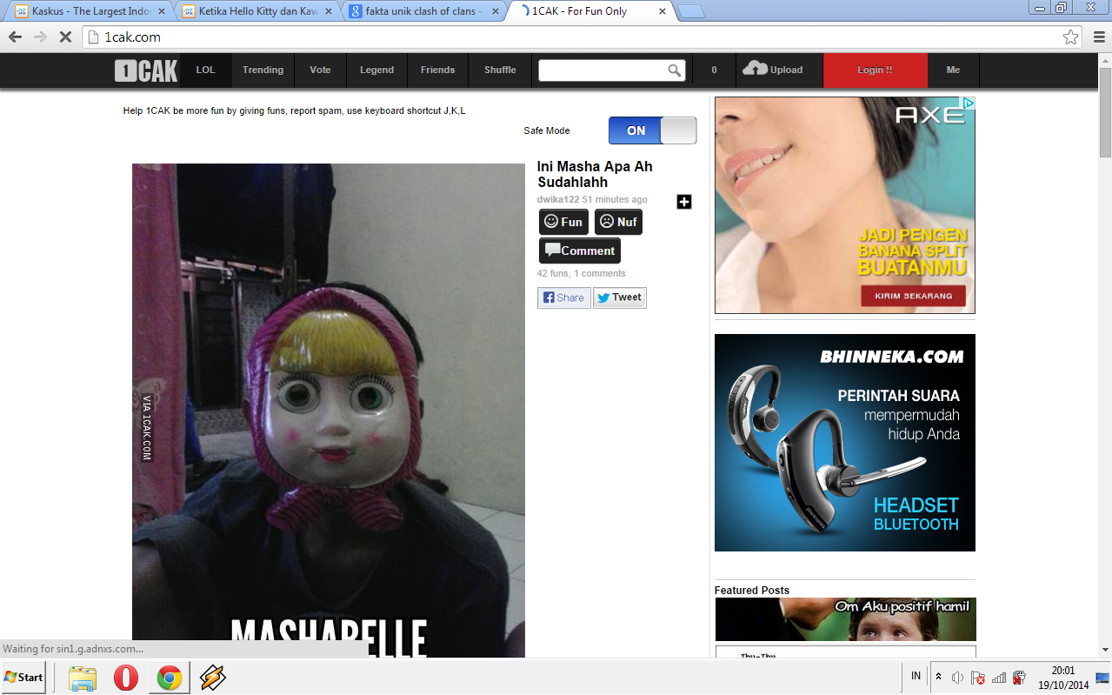This screenshot has height=695, width=1112.
Task: Open the post title 'Ini Masha Apa Ah Sudahlahh'
Action: point(595,175)
